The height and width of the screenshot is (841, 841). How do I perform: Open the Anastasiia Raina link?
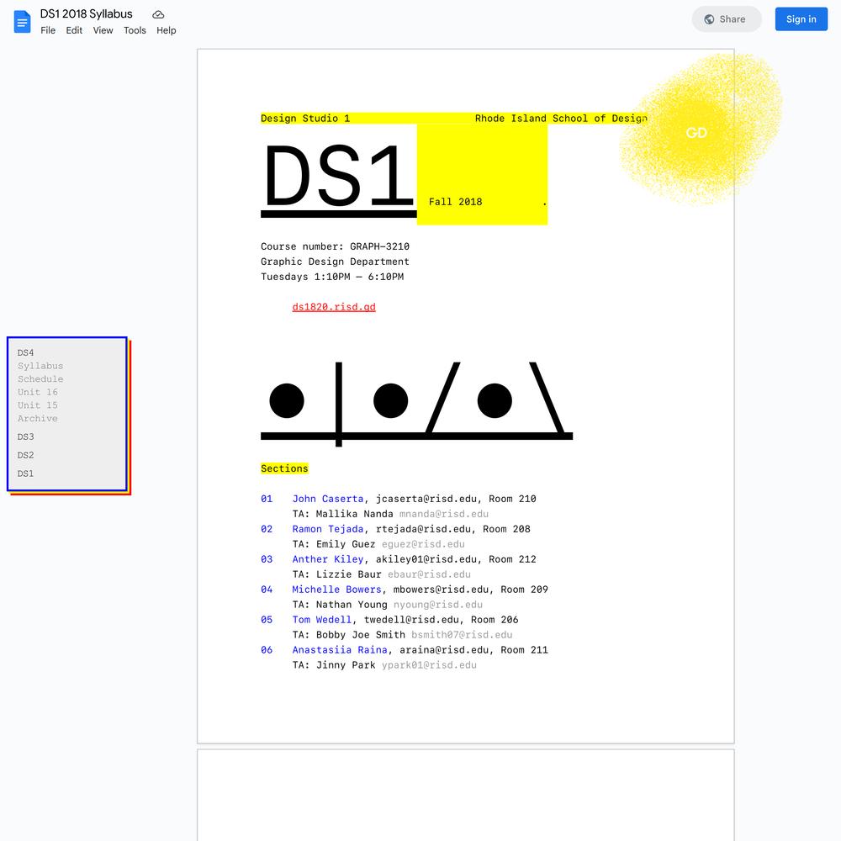coord(340,650)
